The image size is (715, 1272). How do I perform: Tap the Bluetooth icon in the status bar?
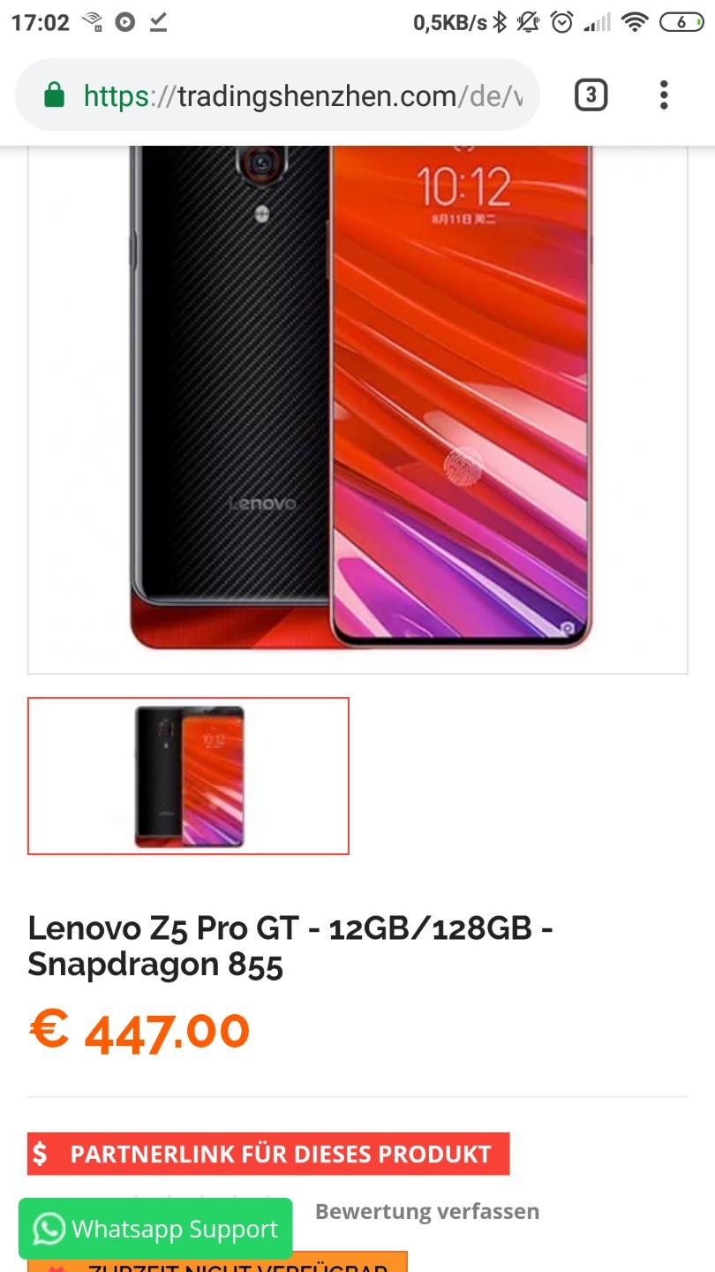tap(500, 22)
